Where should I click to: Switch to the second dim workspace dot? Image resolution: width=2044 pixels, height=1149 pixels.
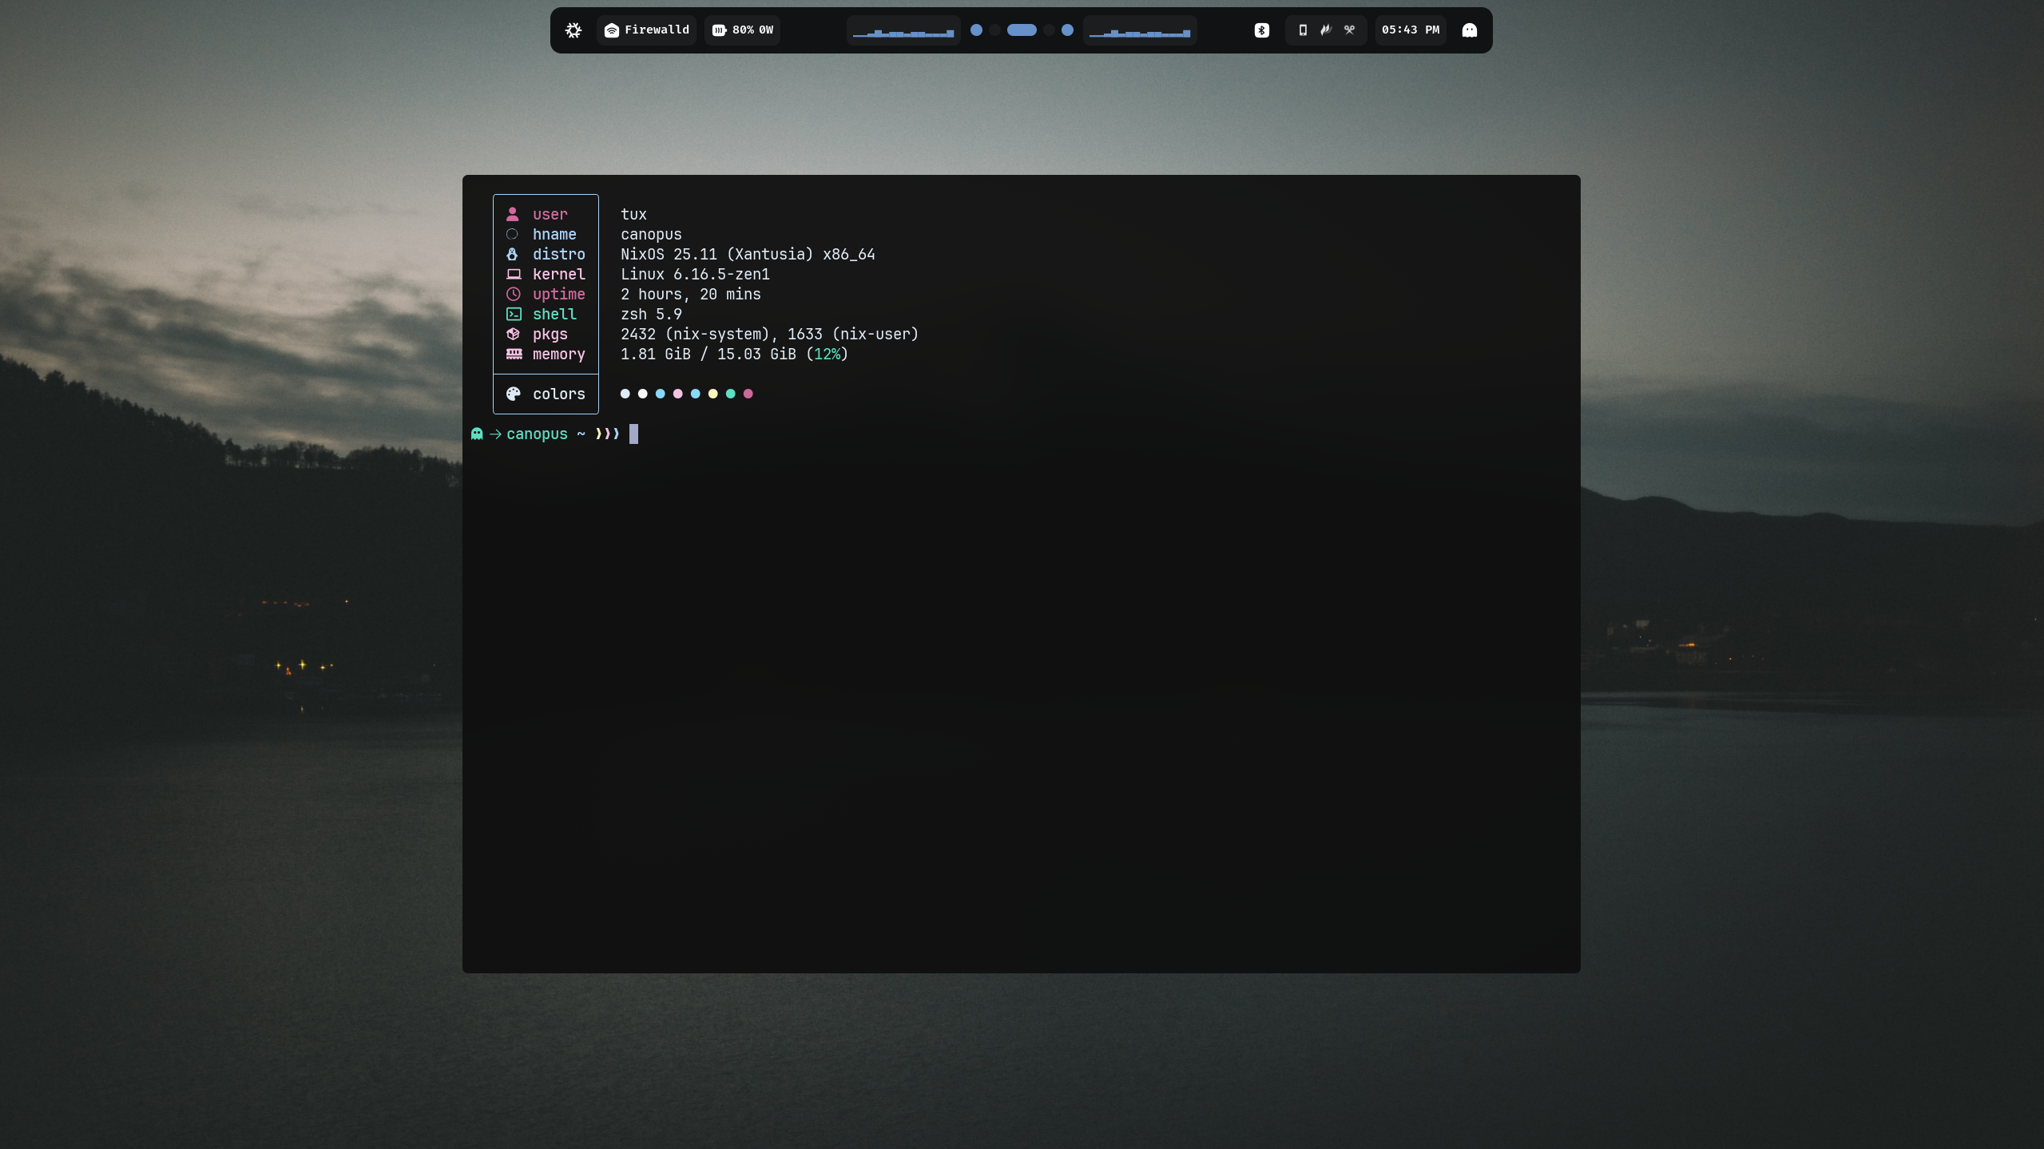point(994,30)
